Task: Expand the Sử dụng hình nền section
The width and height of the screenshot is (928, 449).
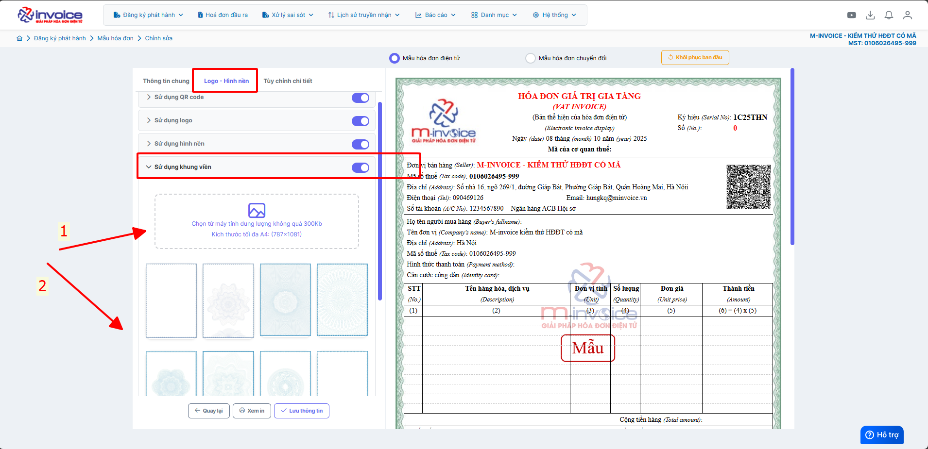Action: pos(179,144)
